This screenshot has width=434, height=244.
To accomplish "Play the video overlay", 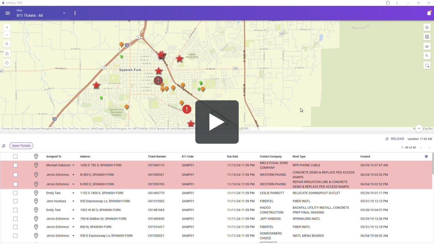I will [217, 122].
